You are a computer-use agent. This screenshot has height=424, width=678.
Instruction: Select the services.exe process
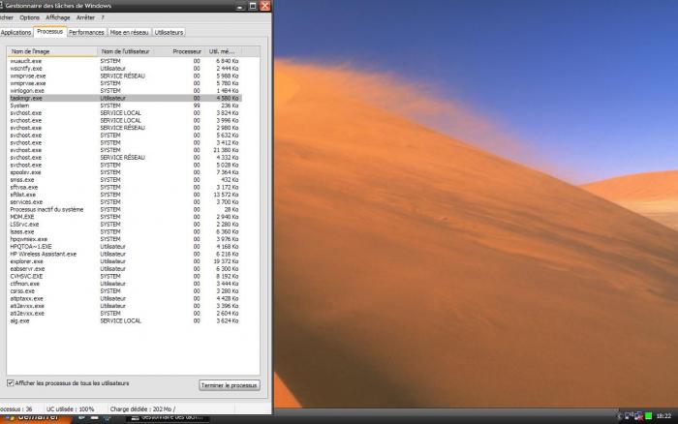coord(125,202)
